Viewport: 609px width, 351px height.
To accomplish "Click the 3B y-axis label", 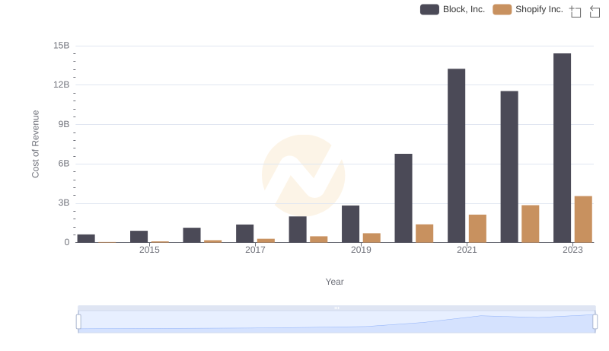I will click(x=64, y=203).
